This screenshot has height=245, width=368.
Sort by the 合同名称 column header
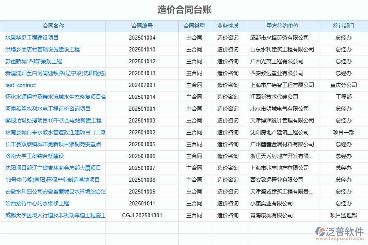53,26
